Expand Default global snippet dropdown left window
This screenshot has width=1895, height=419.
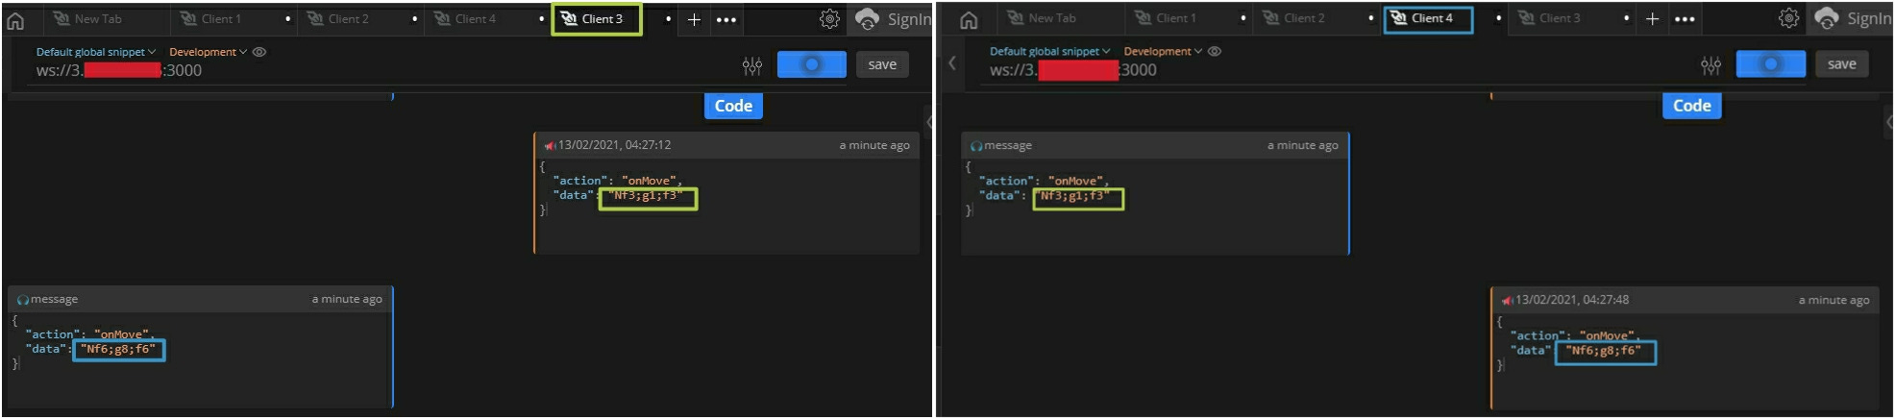pyautogui.click(x=95, y=52)
